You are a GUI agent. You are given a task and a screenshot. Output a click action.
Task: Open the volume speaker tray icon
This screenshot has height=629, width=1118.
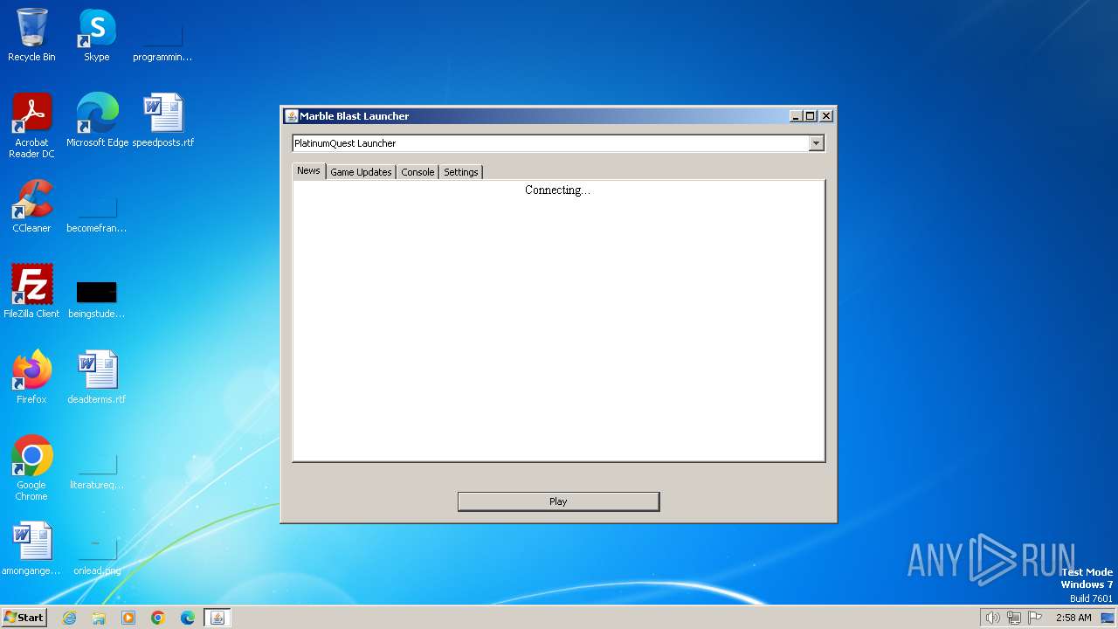point(992,618)
